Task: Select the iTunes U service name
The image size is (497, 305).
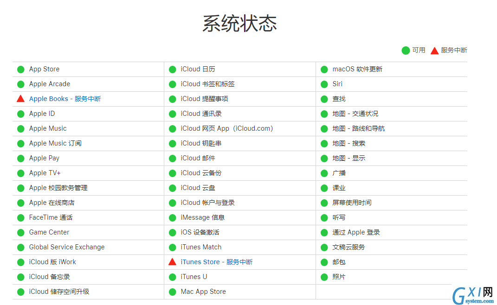Action: [x=194, y=277]
